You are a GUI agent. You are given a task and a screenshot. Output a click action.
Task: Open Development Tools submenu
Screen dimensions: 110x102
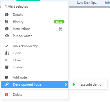[x=35, y=84]
